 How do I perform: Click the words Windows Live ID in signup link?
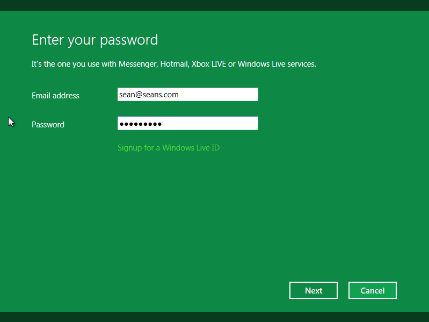pos(191,147)
